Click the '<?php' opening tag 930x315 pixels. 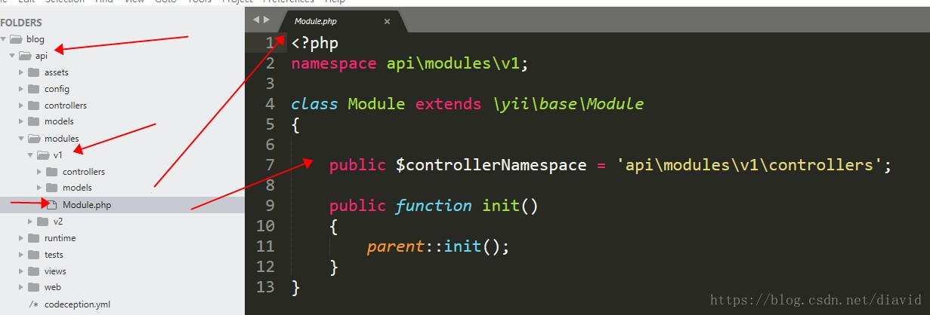click(x=315, y=44)
